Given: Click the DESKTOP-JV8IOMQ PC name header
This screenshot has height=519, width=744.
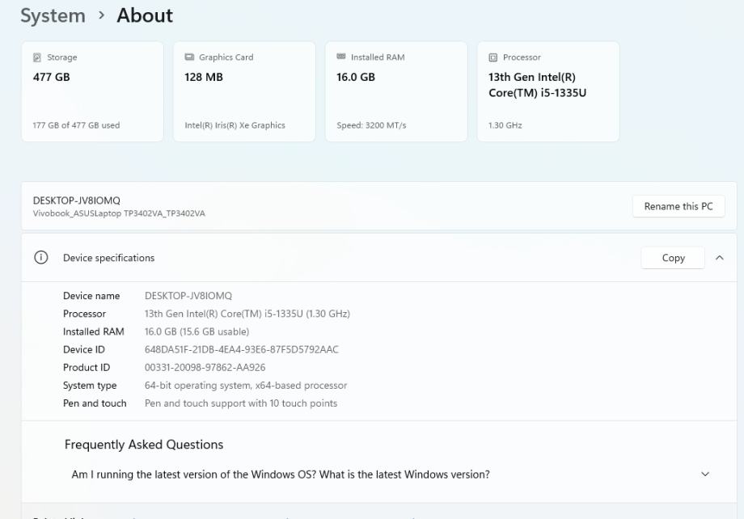Looking at the screenshot, I should 77,200.
